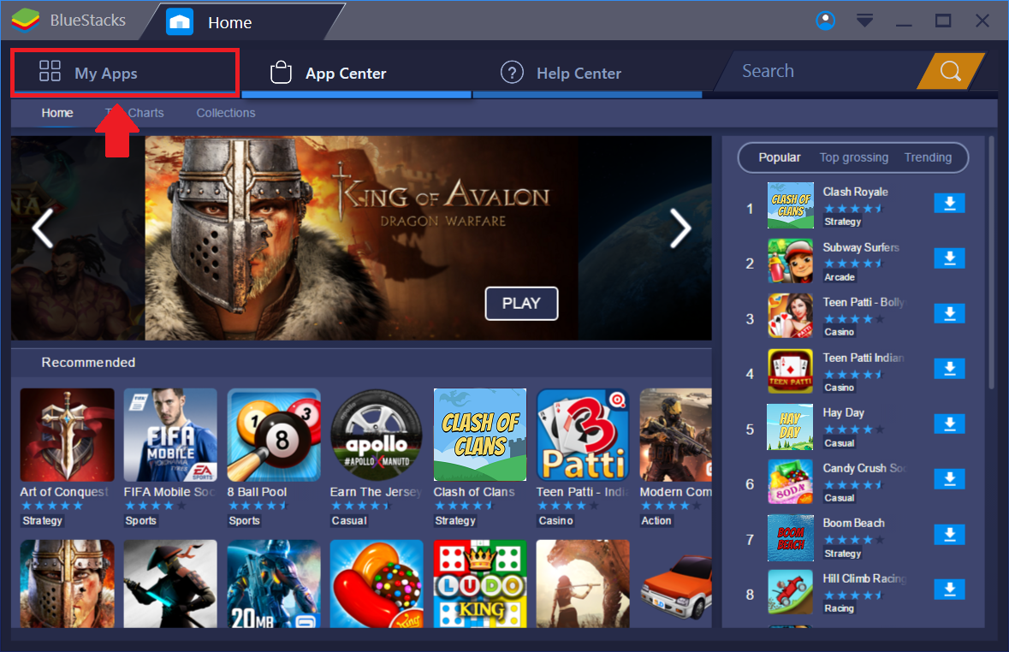
Task: Open the user account icon
Action: coord(826,21)
